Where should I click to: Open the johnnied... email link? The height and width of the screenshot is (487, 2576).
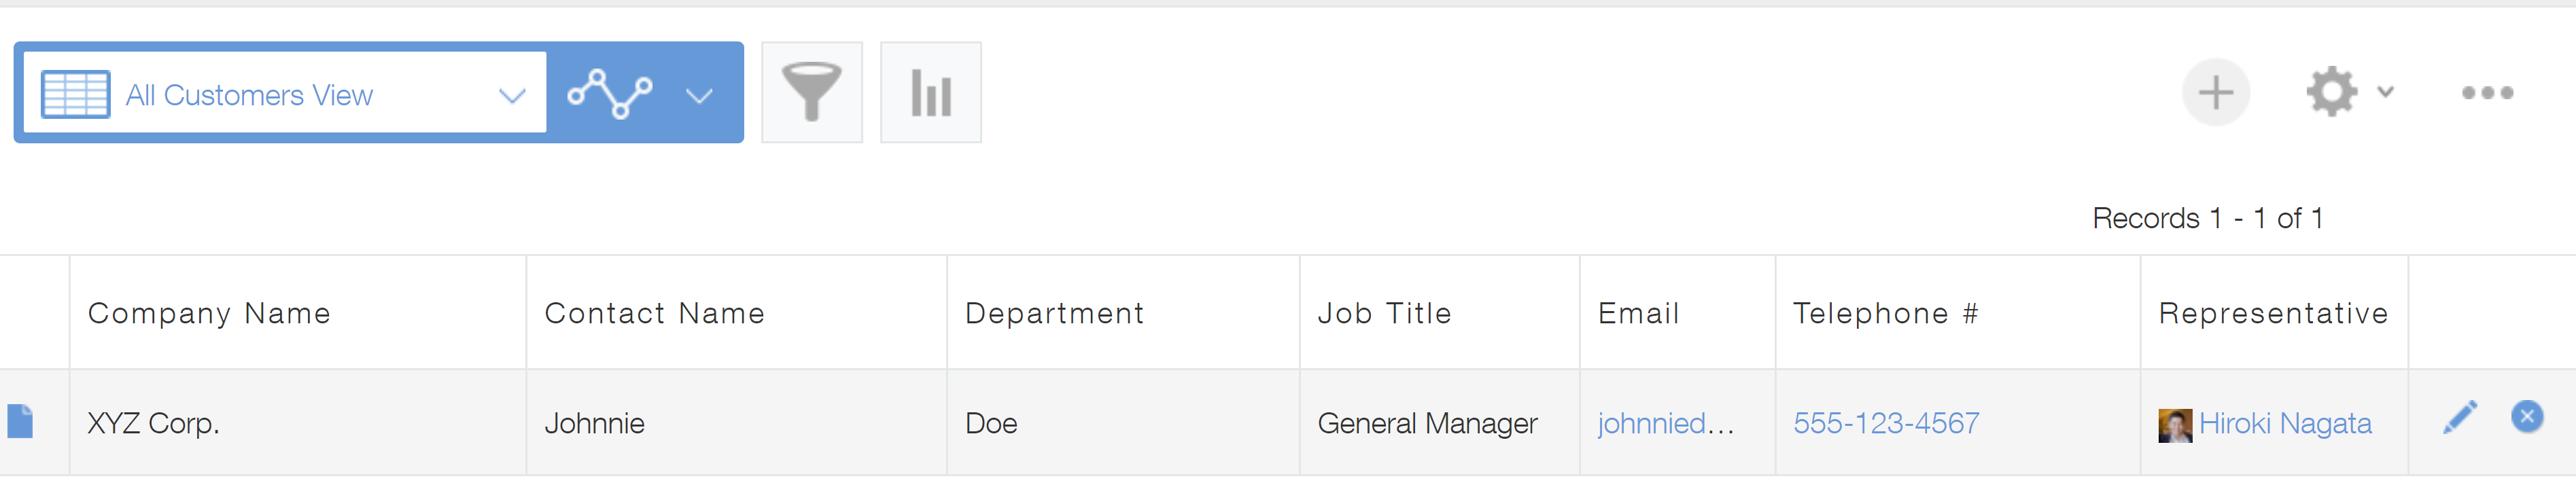click(1664, 424)
